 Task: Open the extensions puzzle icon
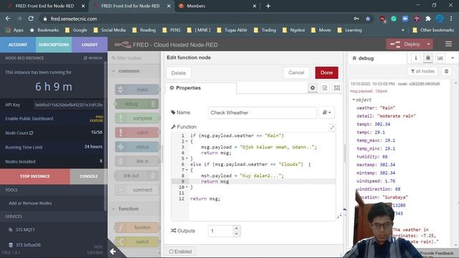428,19
